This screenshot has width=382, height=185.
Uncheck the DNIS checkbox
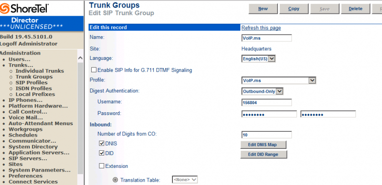pos(102,144)
